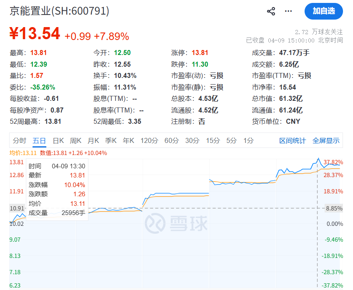The width and height of the screenshot is (353, 290).
Task: Switch to the 周K weekly chart tab
Action: 76,141
